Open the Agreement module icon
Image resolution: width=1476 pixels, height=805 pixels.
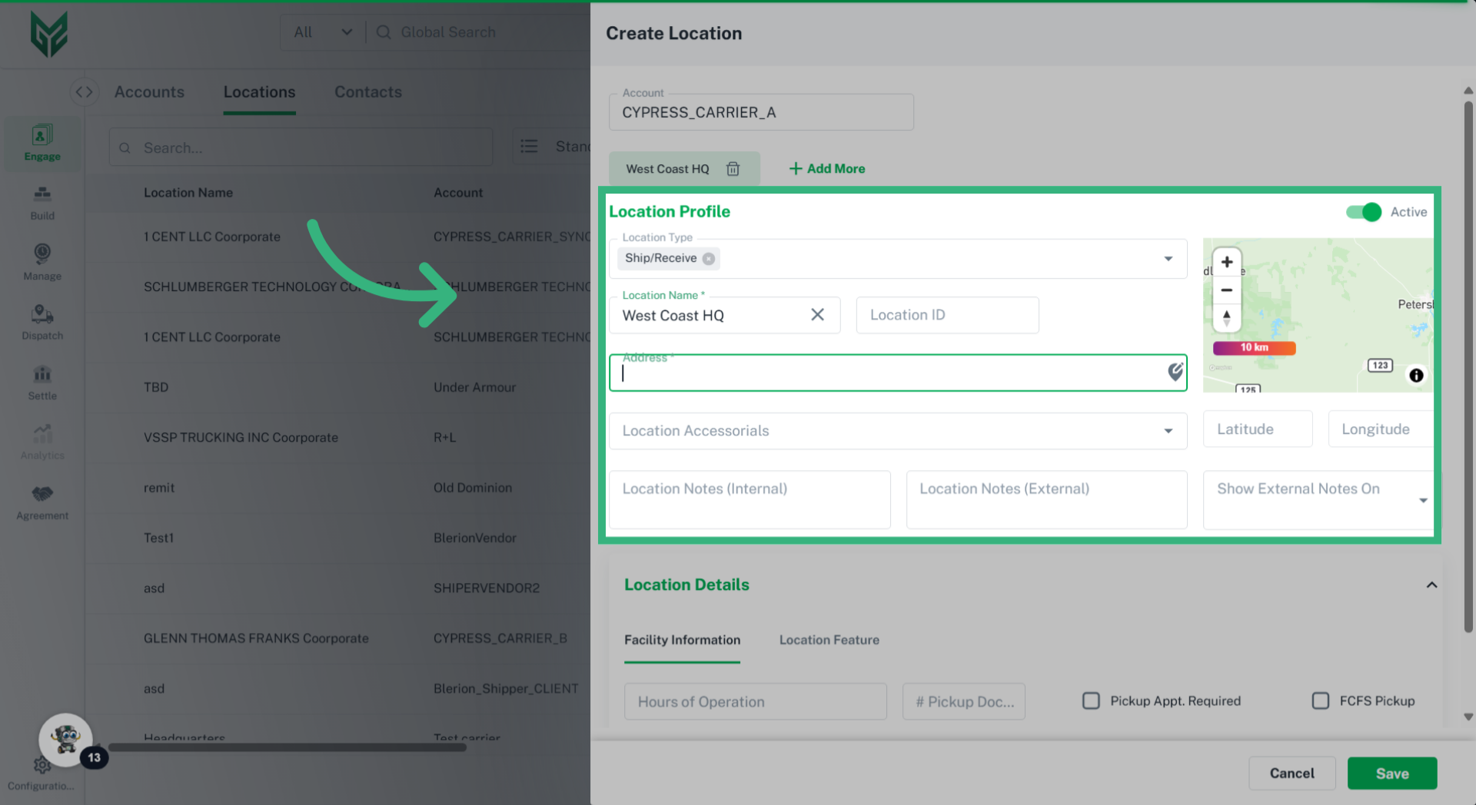click(x=42, y=501)
